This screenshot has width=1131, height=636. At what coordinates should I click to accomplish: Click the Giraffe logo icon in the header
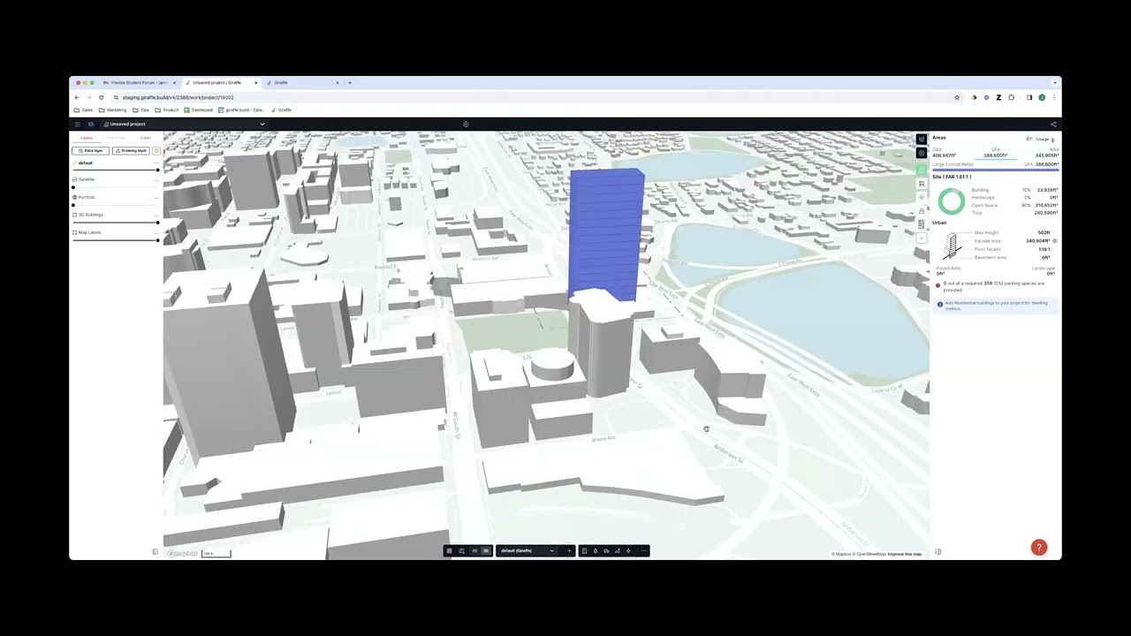coord(91,124)
